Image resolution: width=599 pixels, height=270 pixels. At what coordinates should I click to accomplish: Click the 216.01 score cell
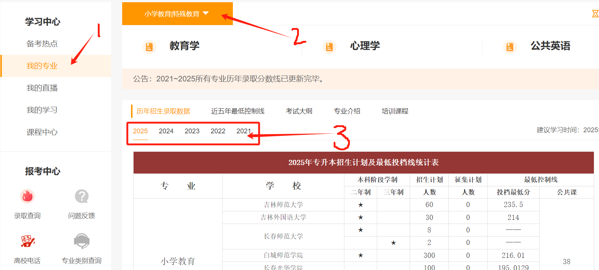513,255
